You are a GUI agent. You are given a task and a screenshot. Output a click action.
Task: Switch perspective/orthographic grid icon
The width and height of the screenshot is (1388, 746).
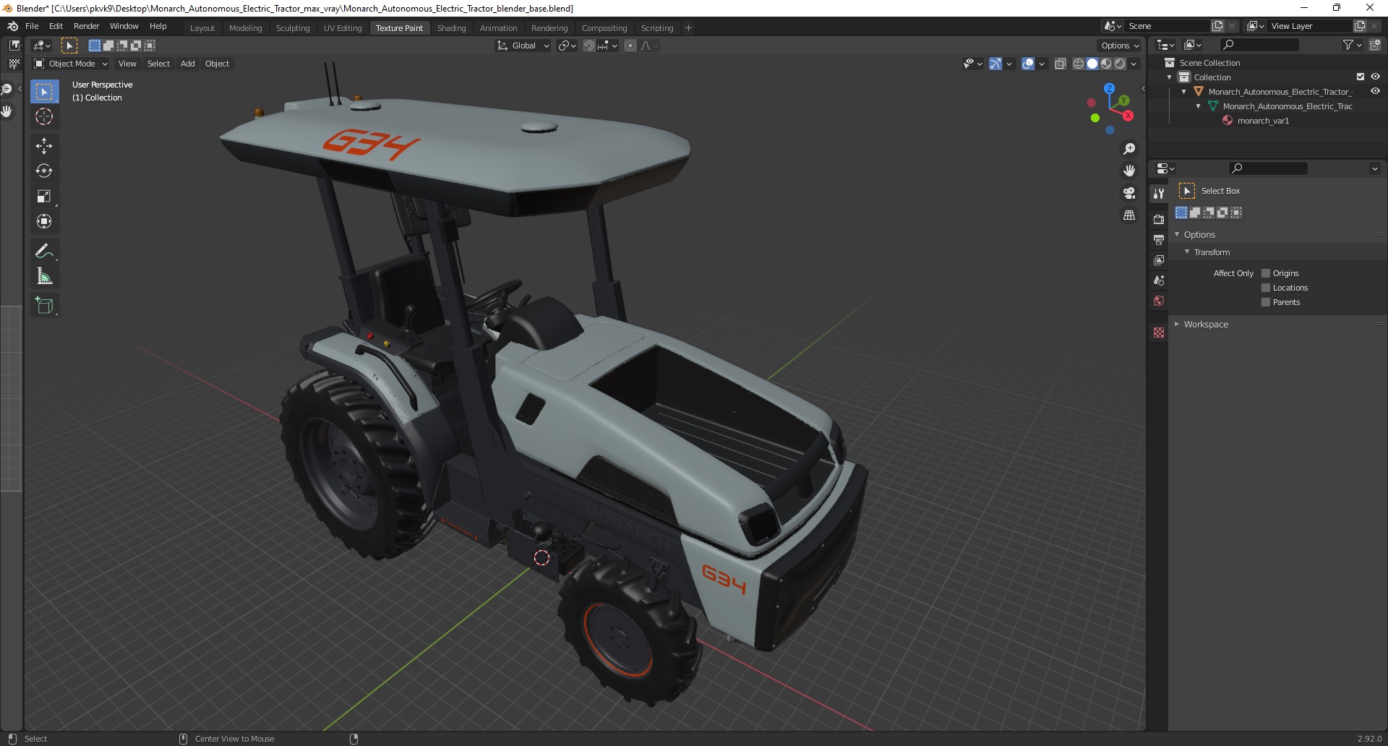[x=1129, y=215]
